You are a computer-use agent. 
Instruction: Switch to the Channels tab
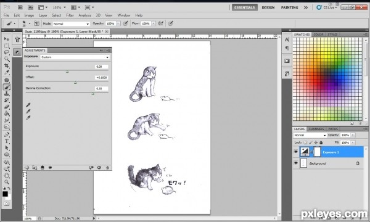point(316,129)
